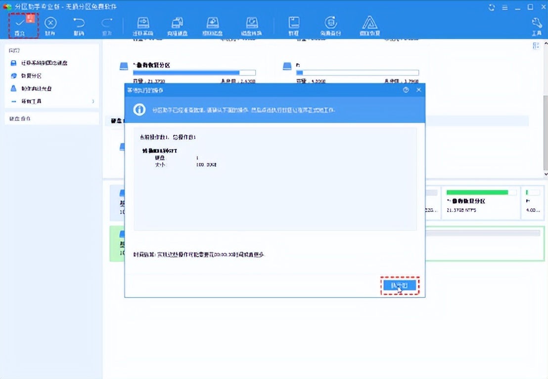The image size is (548, 379).
Task: Open the hamburger menu in title bar
Action: tap(504, 7)
